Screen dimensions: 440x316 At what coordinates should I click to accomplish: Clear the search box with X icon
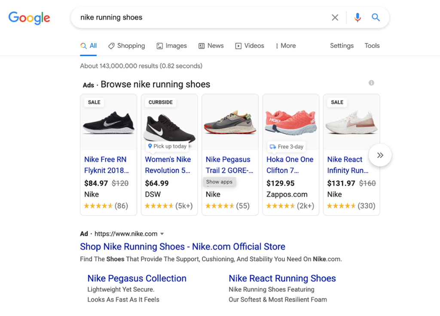point(335,17)
